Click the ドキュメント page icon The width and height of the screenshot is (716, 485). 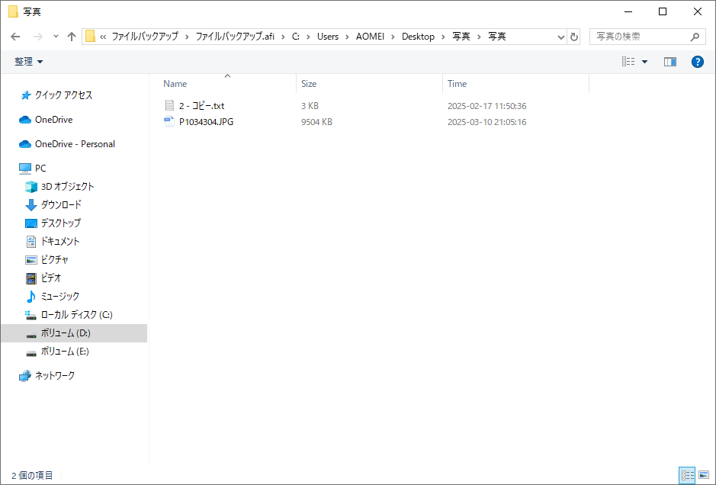pyautogui.click(x=31, y=242)
